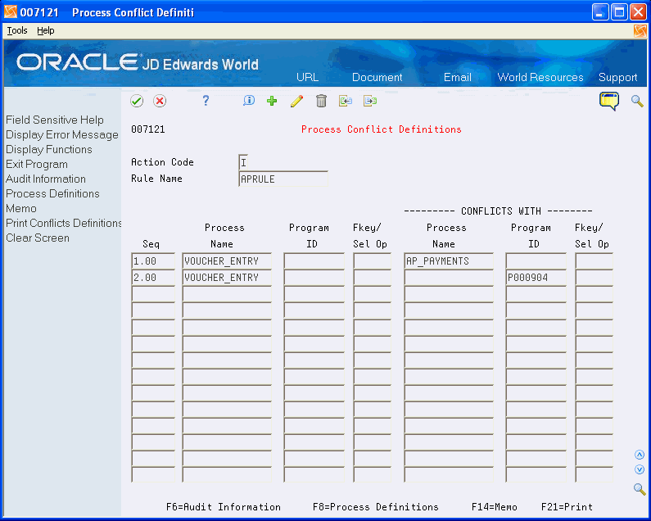Click the conflict Program ID field in row 1.00
This screenshot has height=521, width=651.
536,261
